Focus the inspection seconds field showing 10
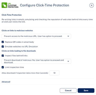The image size is (96, 95). coord(54,73)
